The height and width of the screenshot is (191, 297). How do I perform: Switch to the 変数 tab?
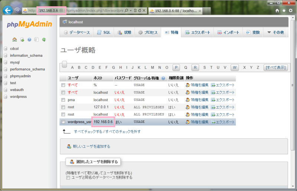coord(253,32)
